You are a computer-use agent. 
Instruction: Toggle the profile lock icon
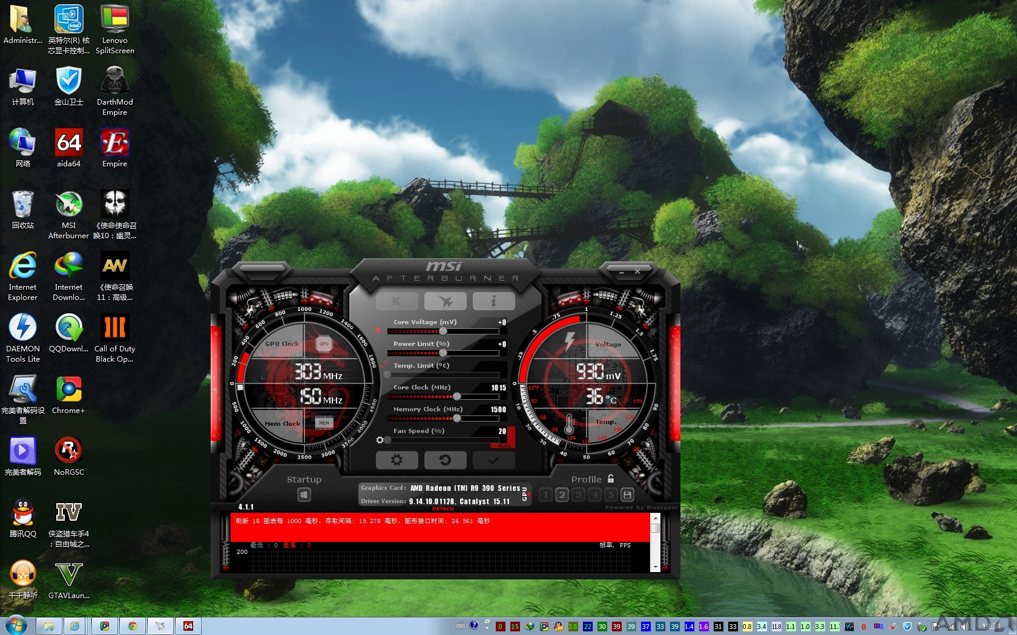[611, 478]
